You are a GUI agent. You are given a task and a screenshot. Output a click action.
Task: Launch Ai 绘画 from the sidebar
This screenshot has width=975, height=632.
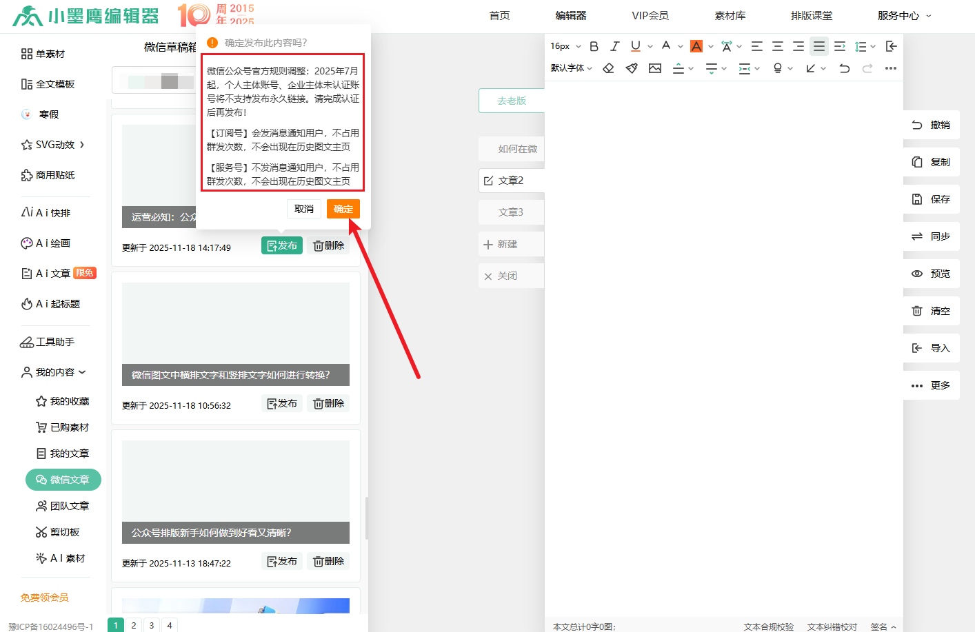[x=46, y=243]
